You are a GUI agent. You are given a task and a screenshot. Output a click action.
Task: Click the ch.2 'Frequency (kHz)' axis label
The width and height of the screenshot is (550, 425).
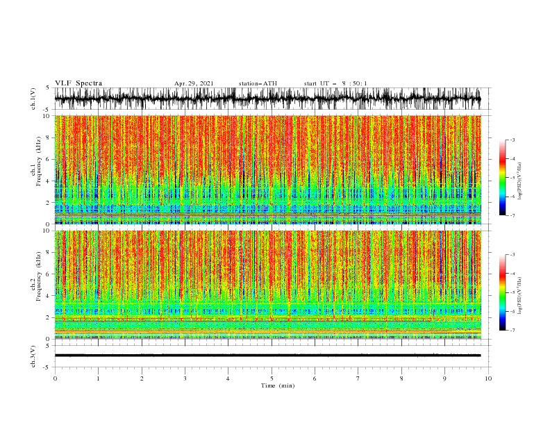(x=39, y=276)
